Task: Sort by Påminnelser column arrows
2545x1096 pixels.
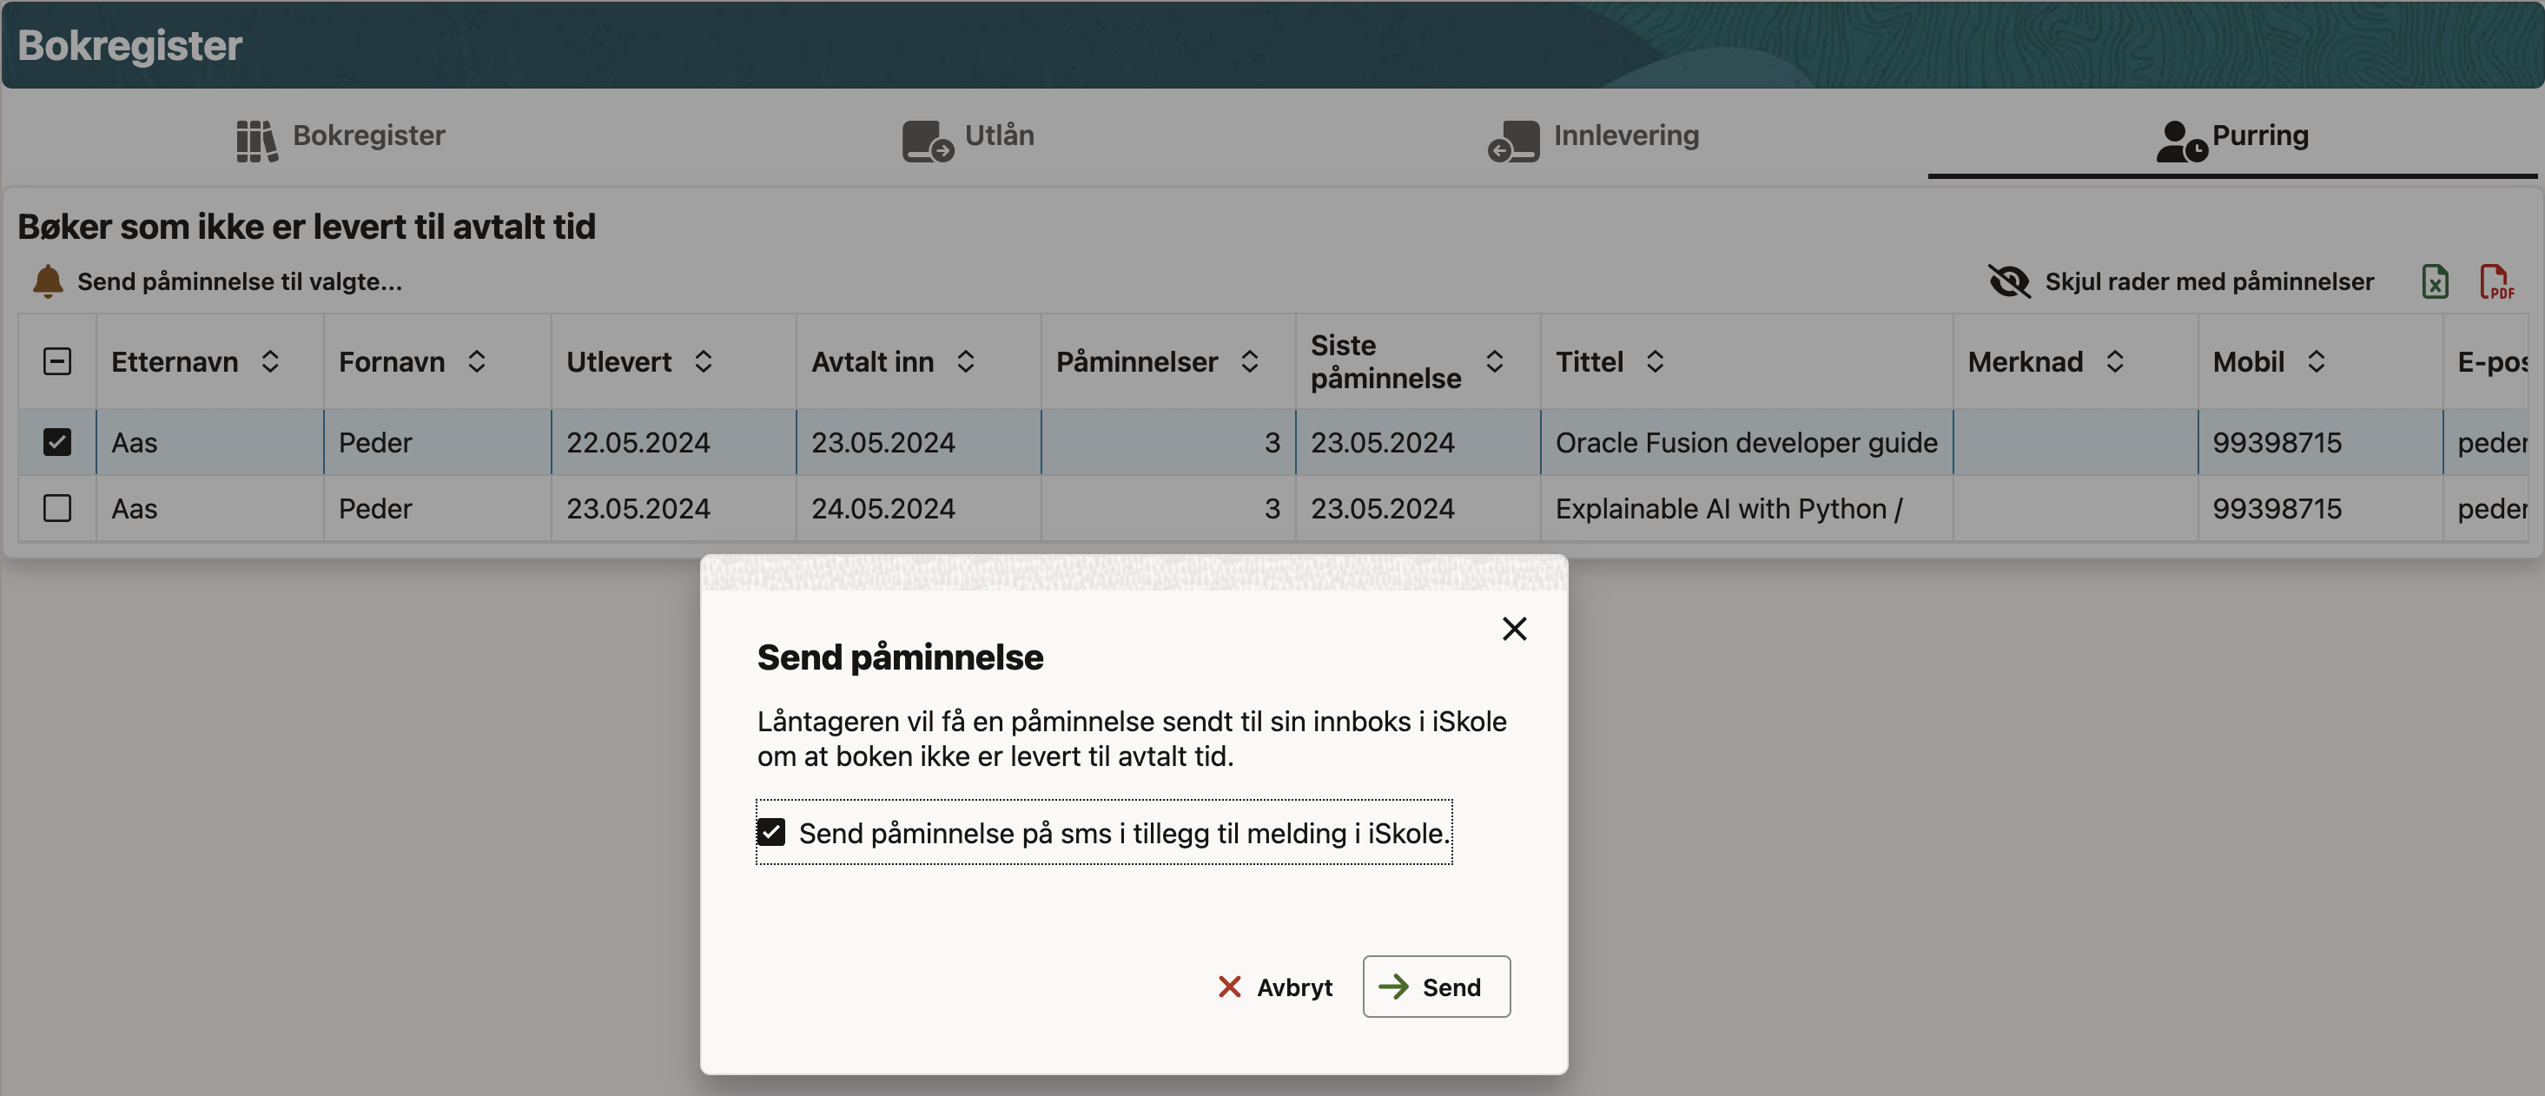Action: 1249,362
